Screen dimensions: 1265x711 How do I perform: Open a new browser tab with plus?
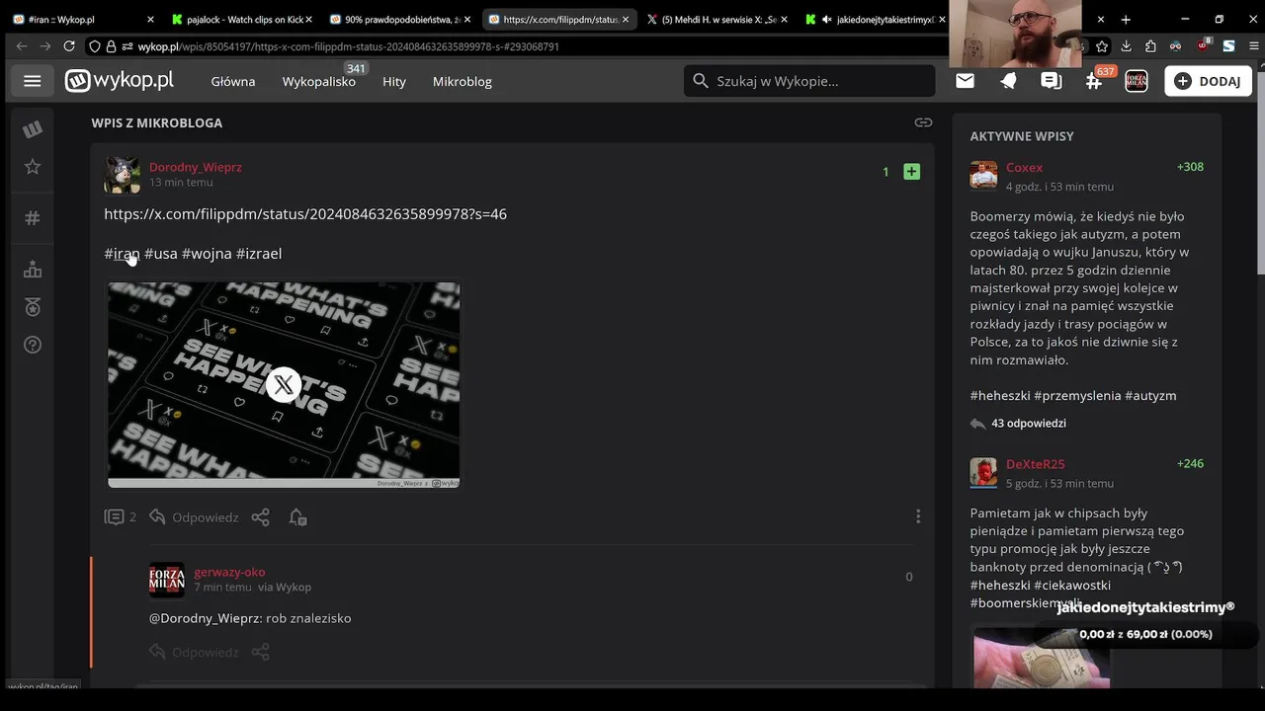point(1126,19)
